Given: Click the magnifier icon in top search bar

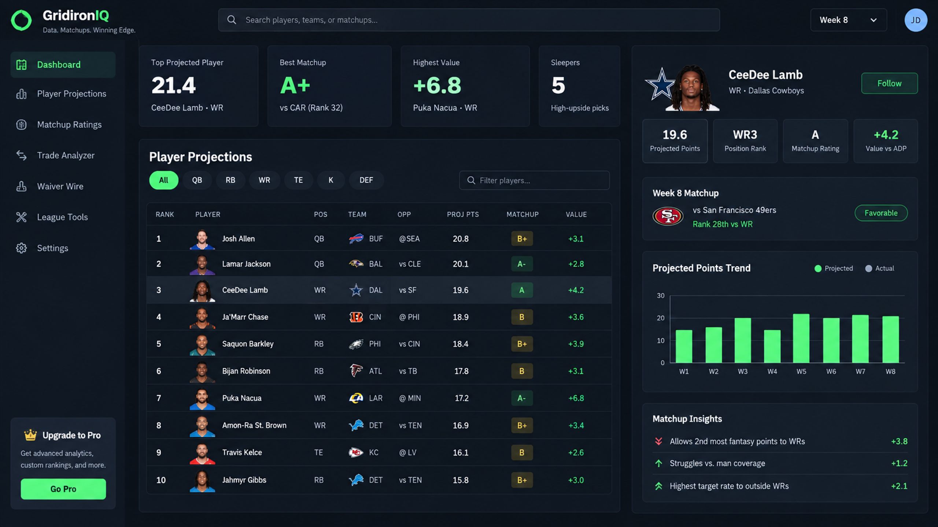Looking at the screenshot, I should [x=232, y=20].
